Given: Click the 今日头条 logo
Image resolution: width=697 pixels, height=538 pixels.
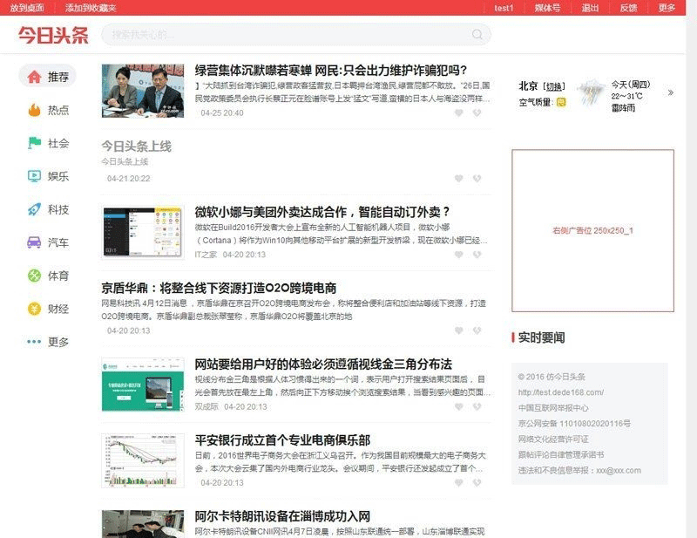Looking at the screenshot, I should tap(53, 35).
